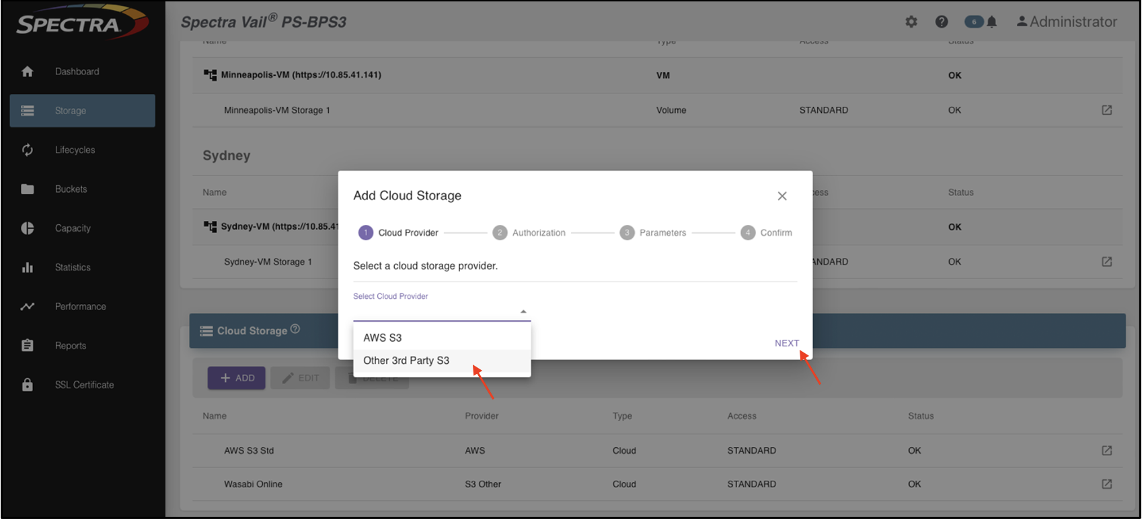The height and width of the screenshot is (521, 1146).
Task: Choose AWS S3 from the provider list
Action: point(442,338)
